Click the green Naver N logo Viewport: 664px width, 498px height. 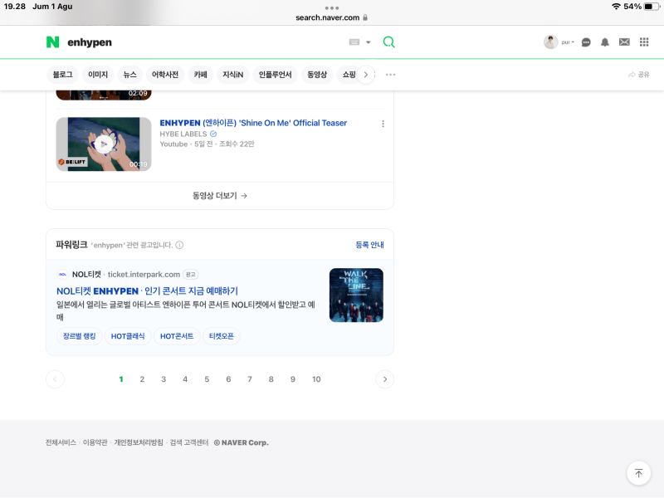(52, 42)
